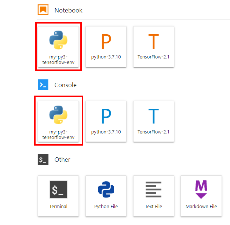The width and height of the screenshot is (230, 225).
Task: Select the Other section heading
Action: point(62,160)
